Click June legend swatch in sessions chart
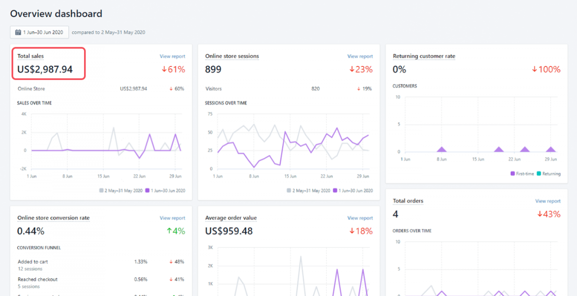Screen dimensions: 577x296 [x=335, y=191]
